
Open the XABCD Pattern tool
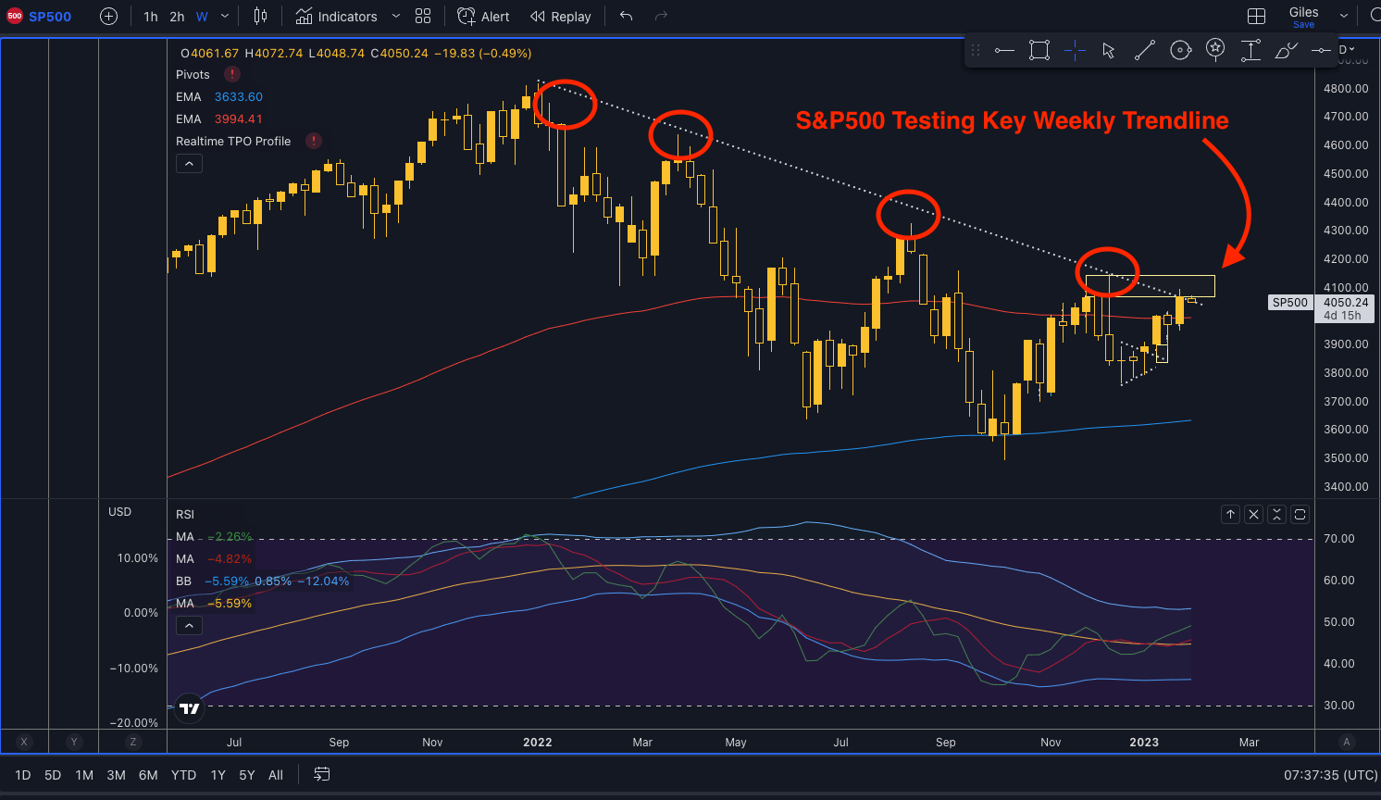(x=1215, y=50)
